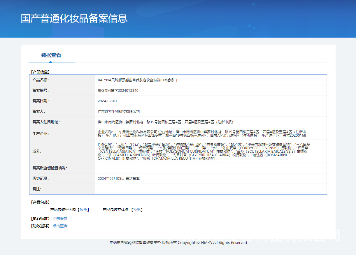
Task: Click the 备案人住所地址 address value
Action: point(165,122)
